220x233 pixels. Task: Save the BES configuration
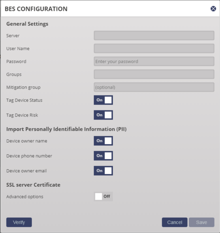click(x=202, y=222)
